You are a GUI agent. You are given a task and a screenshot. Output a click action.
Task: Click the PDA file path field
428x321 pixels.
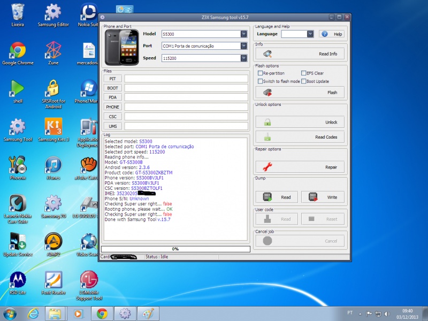pyautogui.click(x=186, y=97)
